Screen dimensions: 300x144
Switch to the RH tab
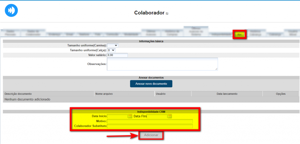[x=240, y=35]
